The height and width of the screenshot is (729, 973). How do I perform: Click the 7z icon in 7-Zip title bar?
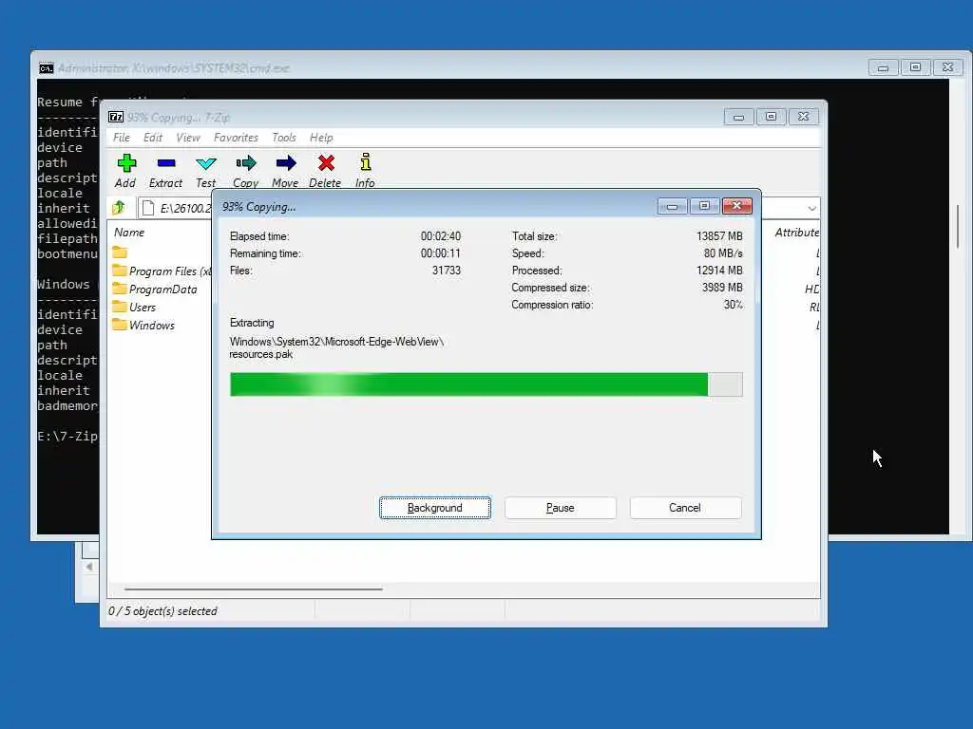(116, 117)
